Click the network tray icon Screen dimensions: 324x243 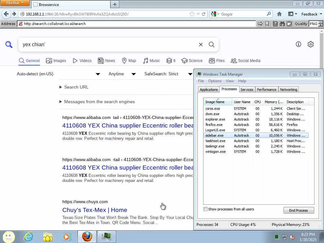tap(284, 237)
